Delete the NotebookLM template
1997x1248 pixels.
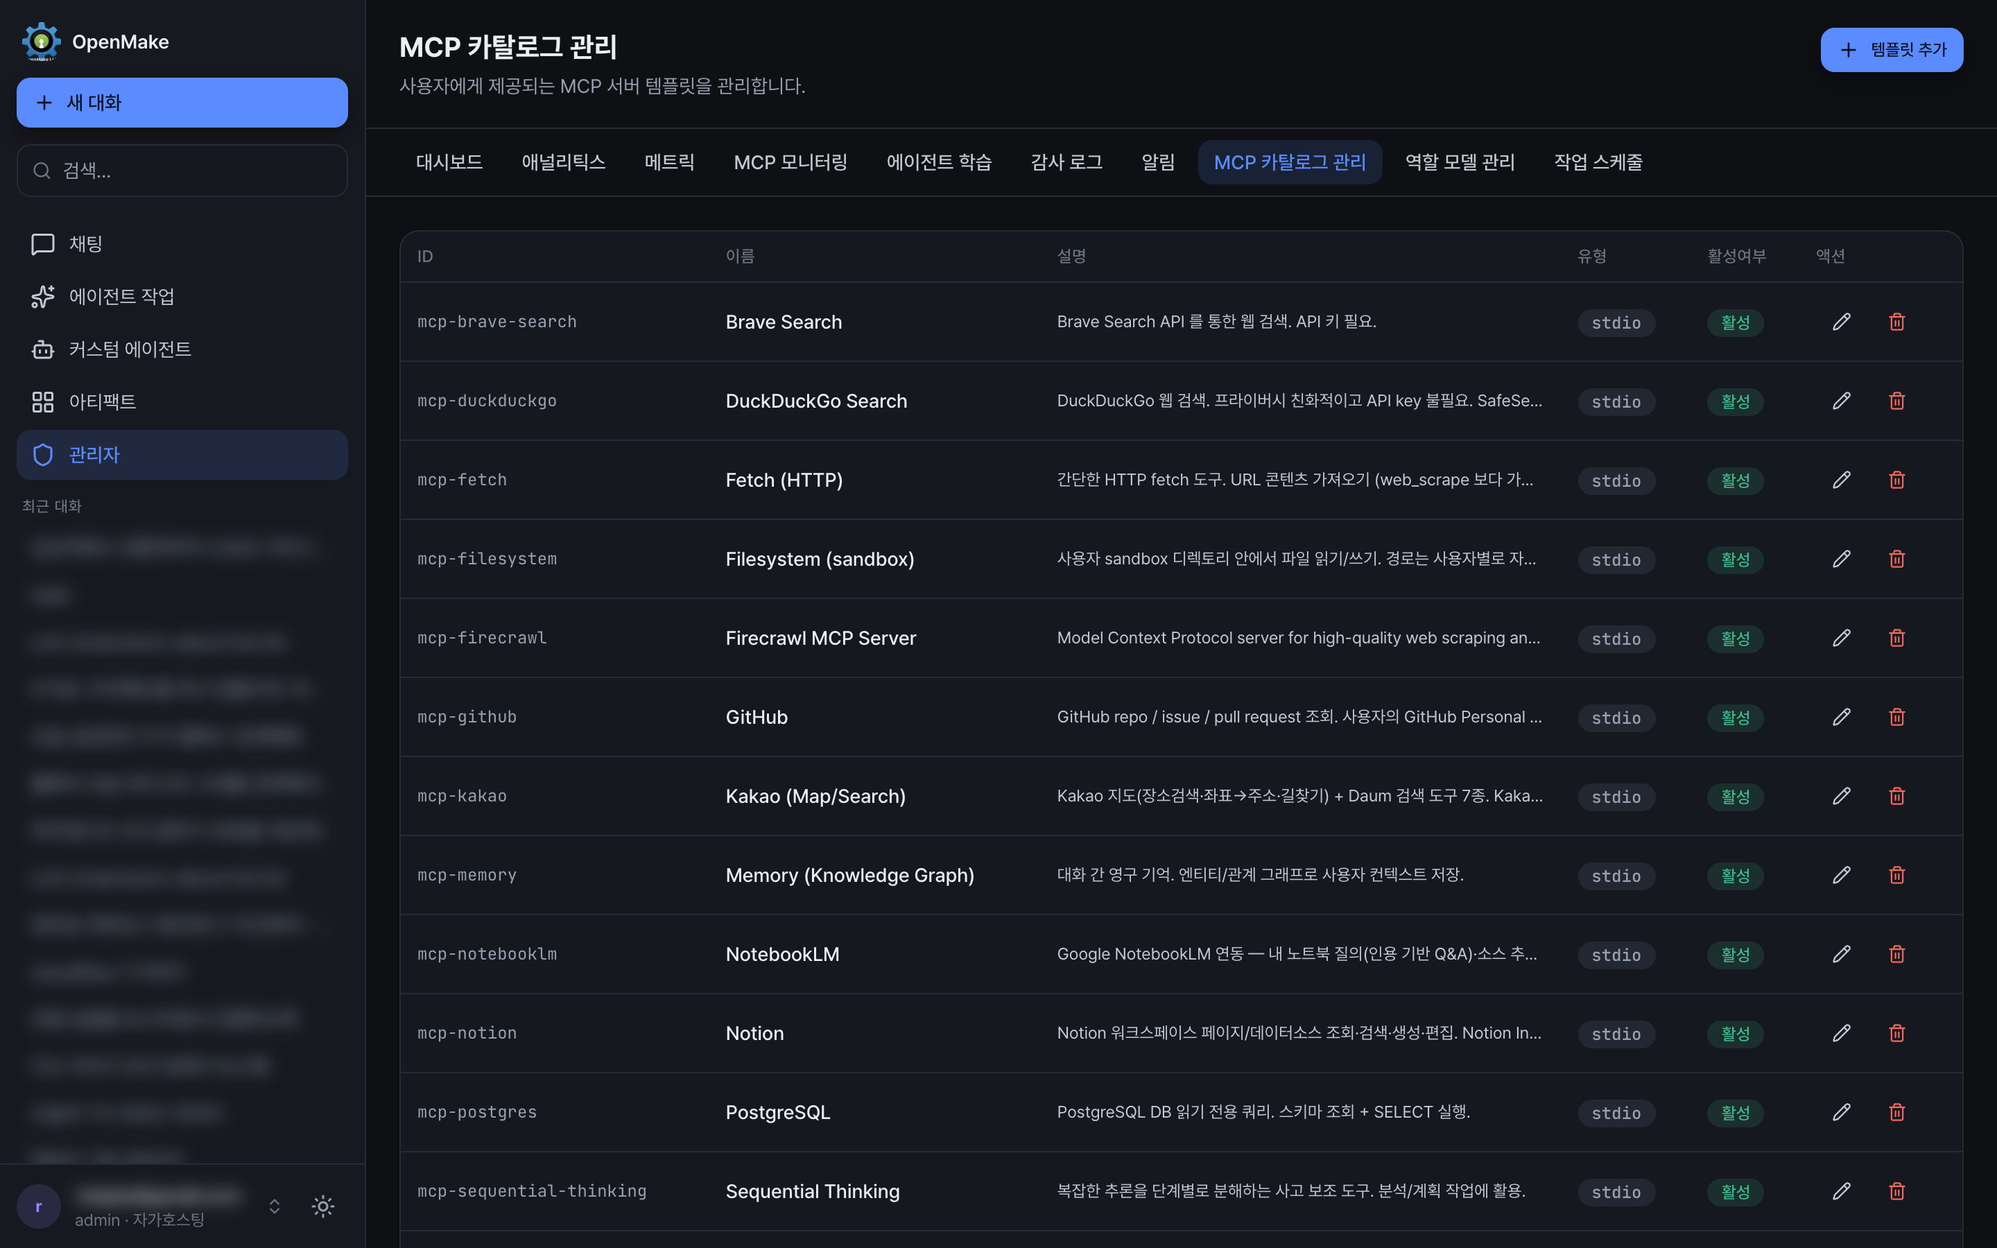coord(1896,954)
